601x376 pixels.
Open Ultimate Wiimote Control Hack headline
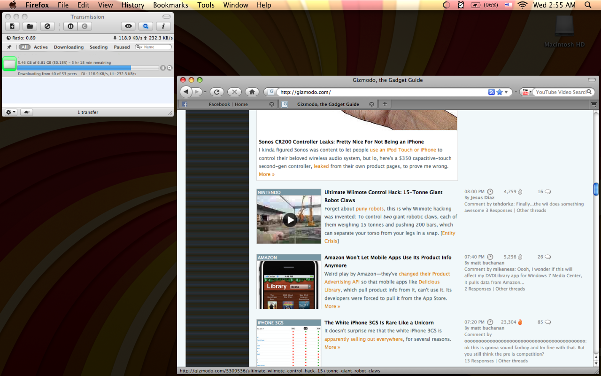pos(383,196)
